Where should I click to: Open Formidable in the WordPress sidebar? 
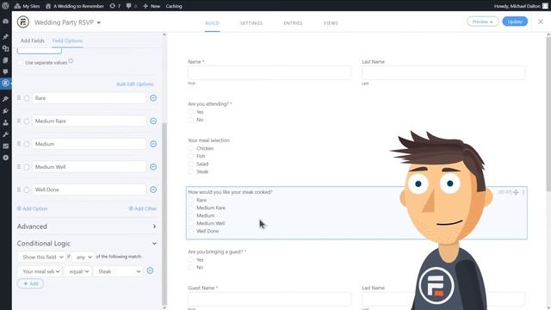[5, 84]
